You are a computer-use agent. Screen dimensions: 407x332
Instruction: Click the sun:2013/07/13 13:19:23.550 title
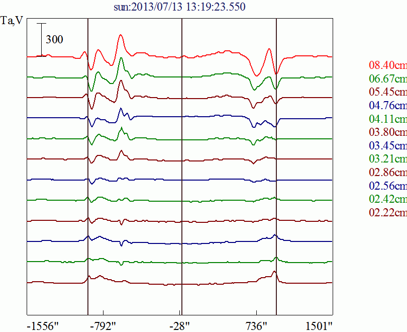[x=179, y=7]
